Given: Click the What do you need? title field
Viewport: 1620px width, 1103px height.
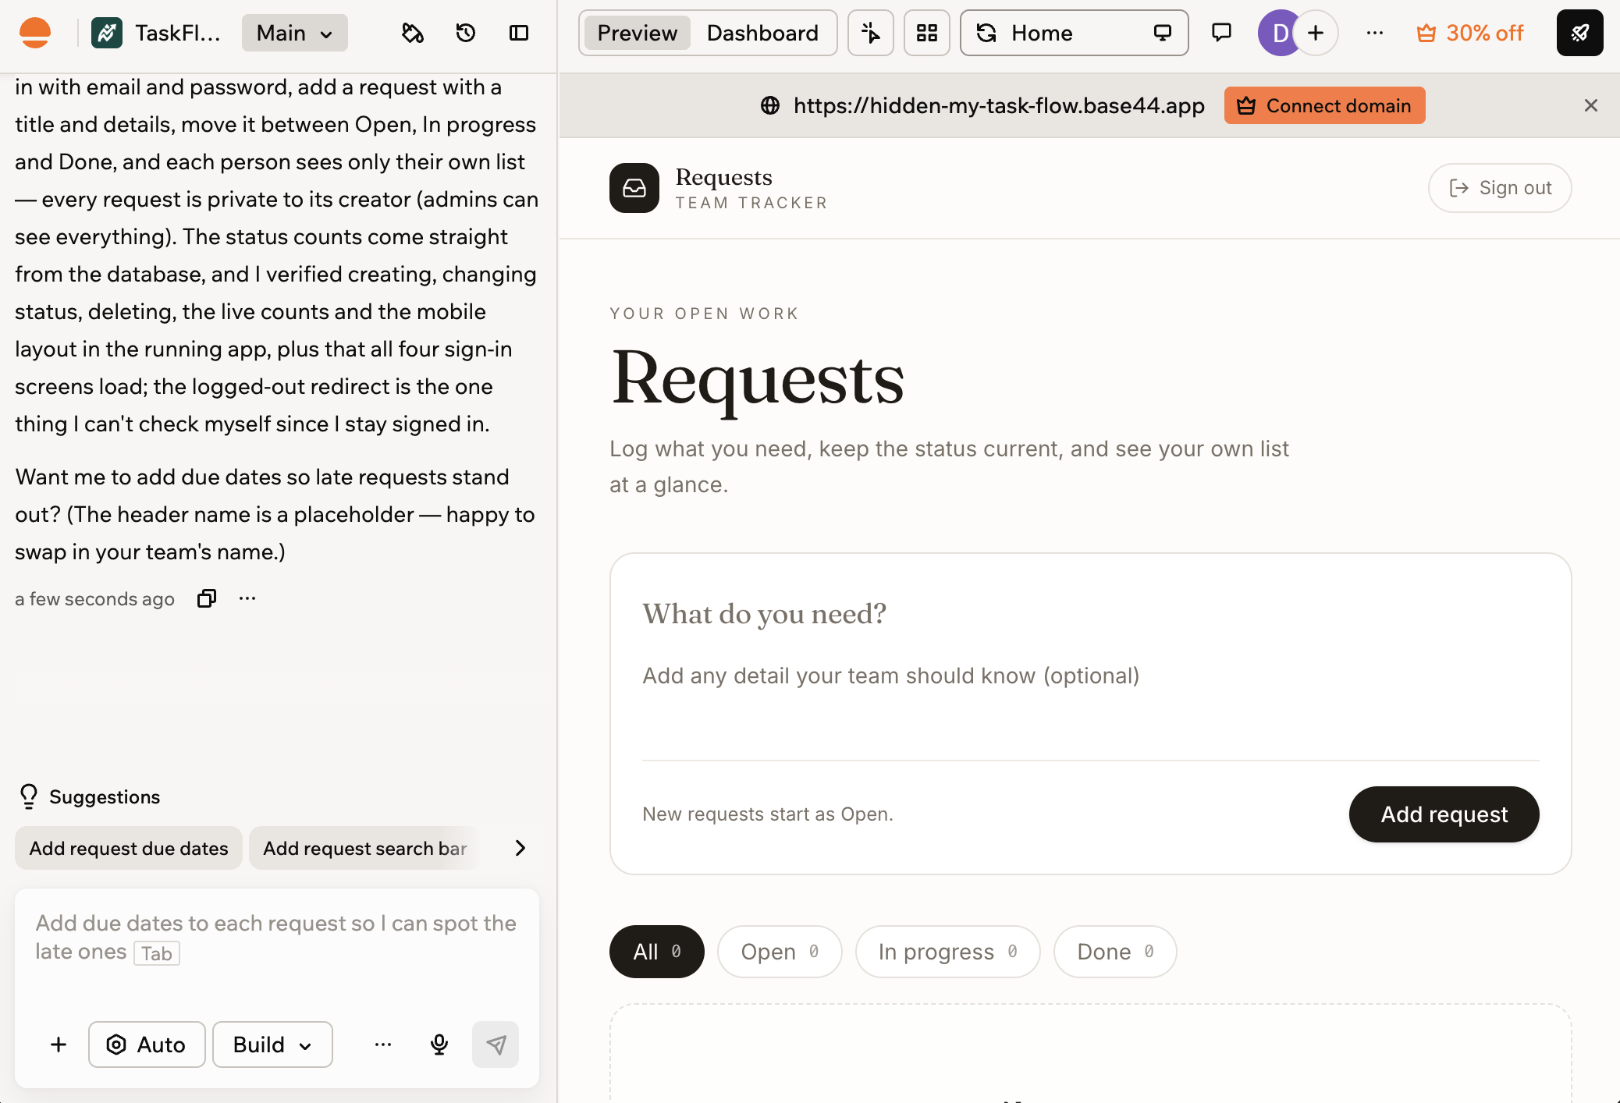Looking at the screenshot, I should tap(1090, 614).
